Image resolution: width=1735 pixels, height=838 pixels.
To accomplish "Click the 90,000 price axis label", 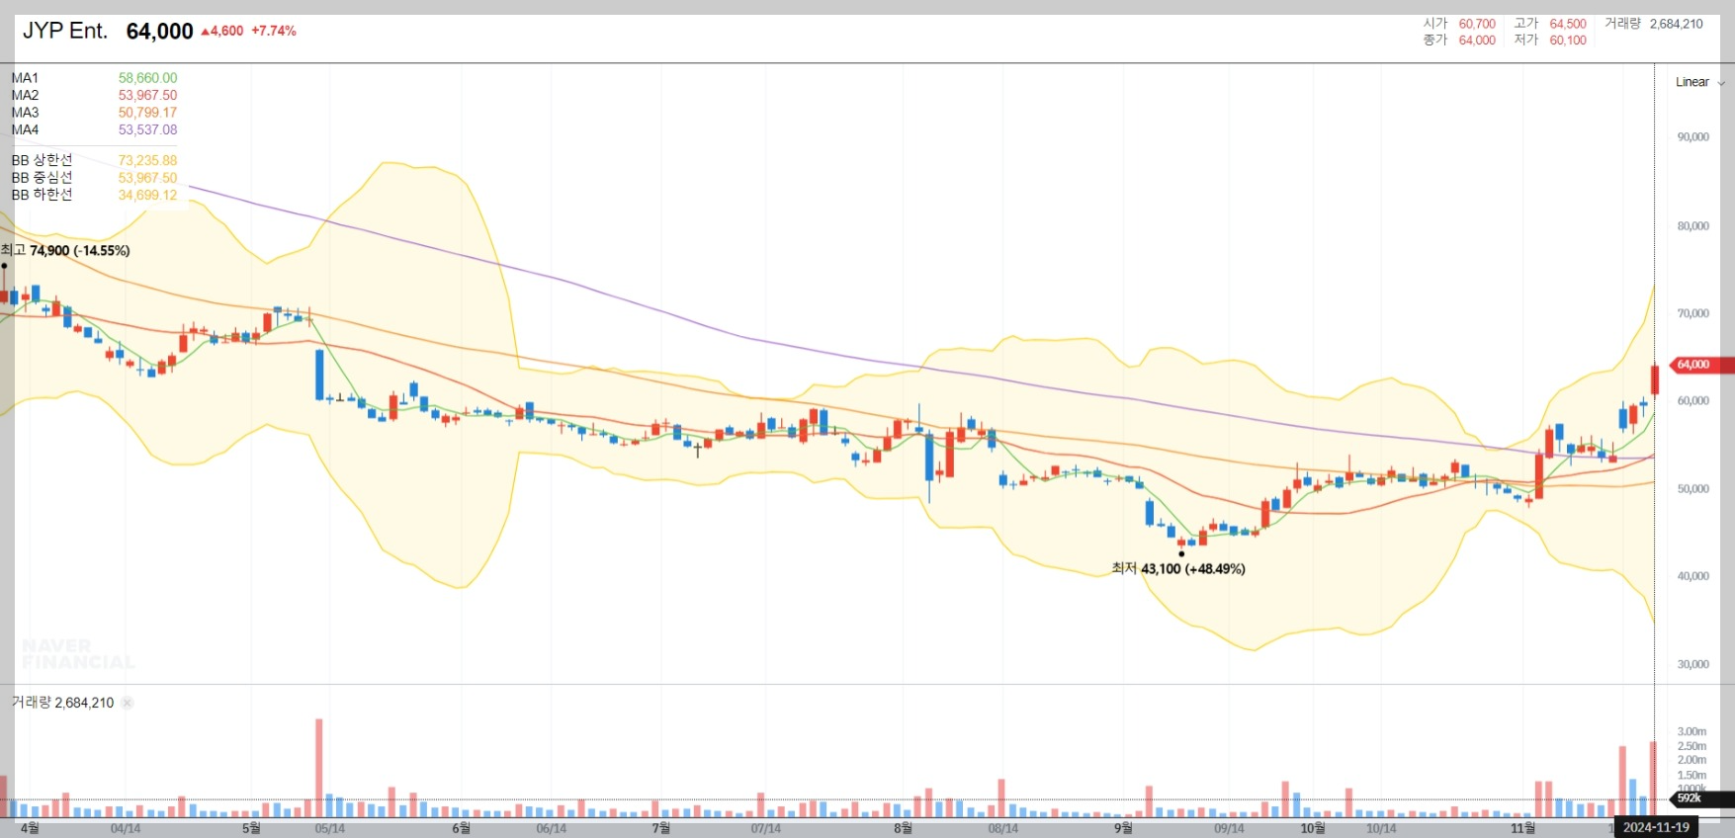I will click(x=1693, y=137).
